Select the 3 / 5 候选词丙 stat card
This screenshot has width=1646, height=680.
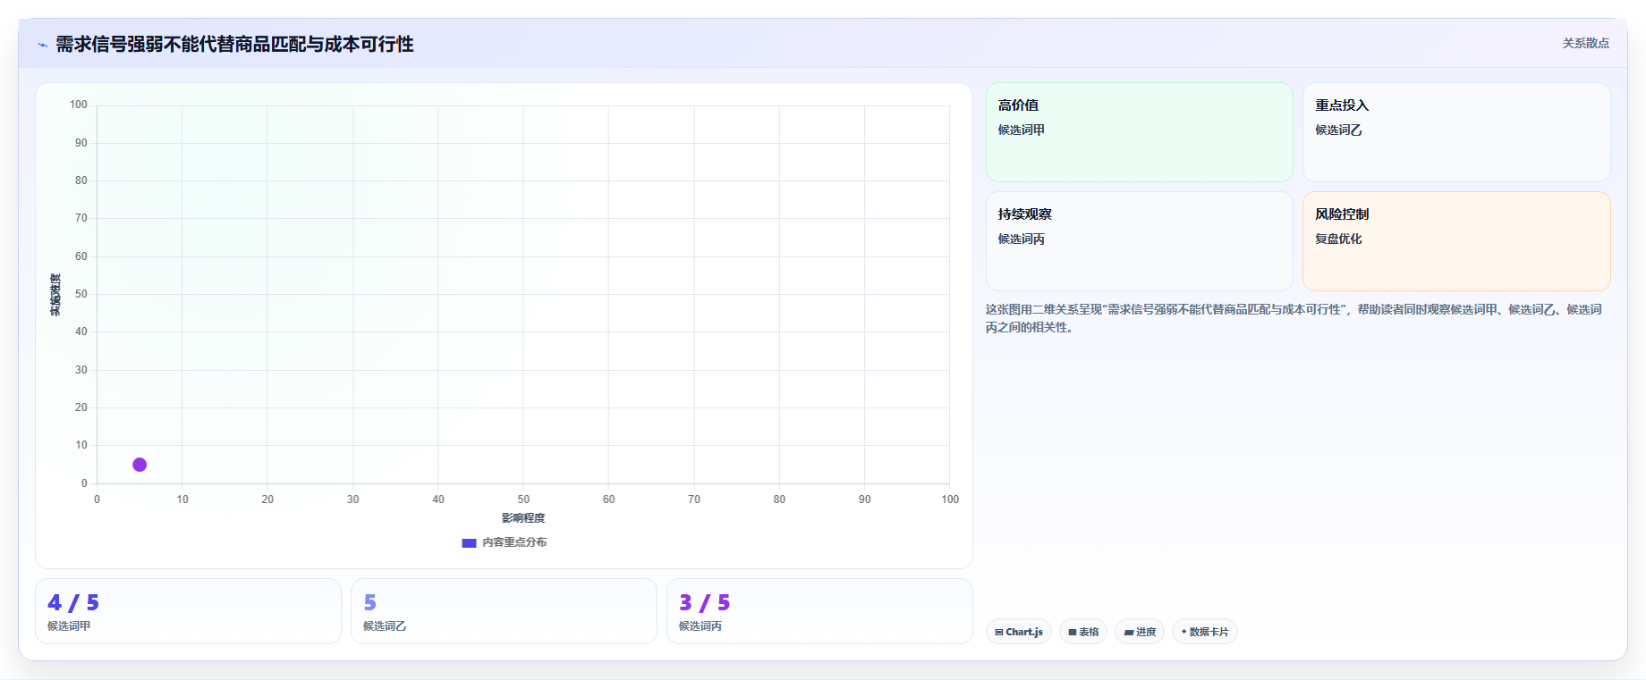click(819, 611)
